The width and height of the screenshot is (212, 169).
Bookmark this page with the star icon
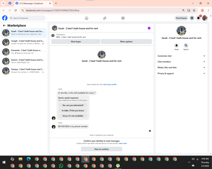click(194, 11)
